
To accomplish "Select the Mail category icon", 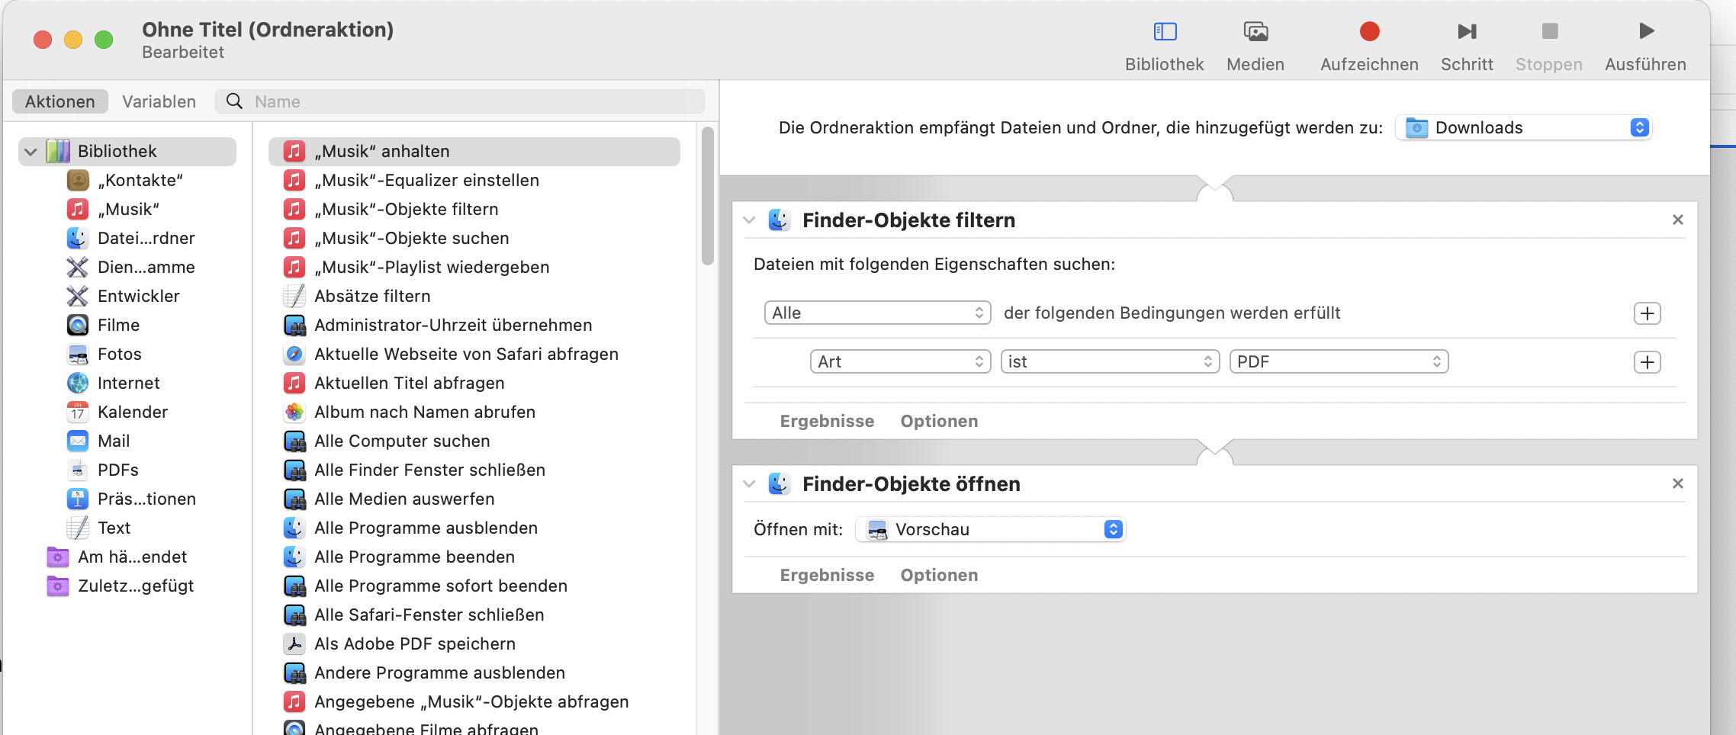I will pos(78,441).
